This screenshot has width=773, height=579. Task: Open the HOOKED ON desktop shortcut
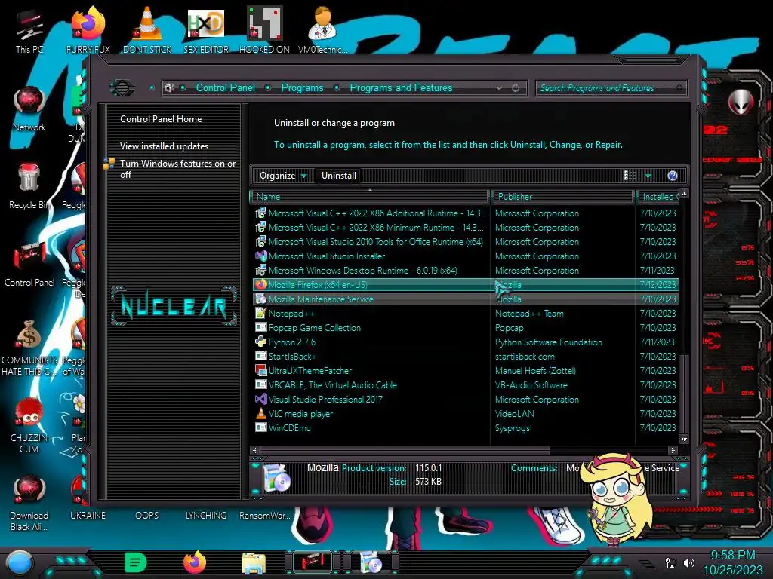(264, 31)
